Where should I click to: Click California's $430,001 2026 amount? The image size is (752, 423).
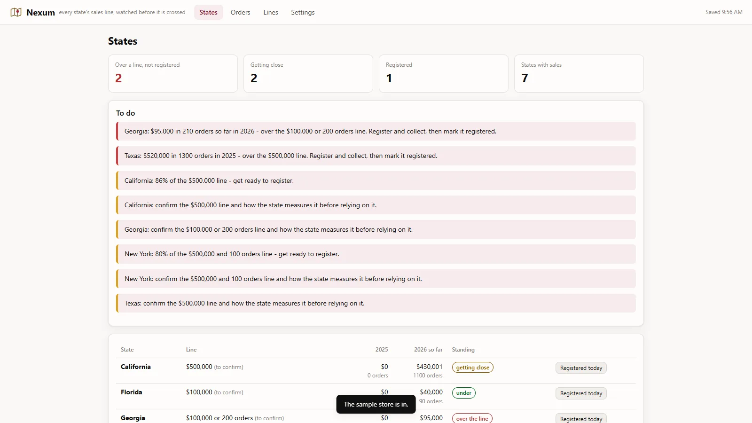click(429, 367)
